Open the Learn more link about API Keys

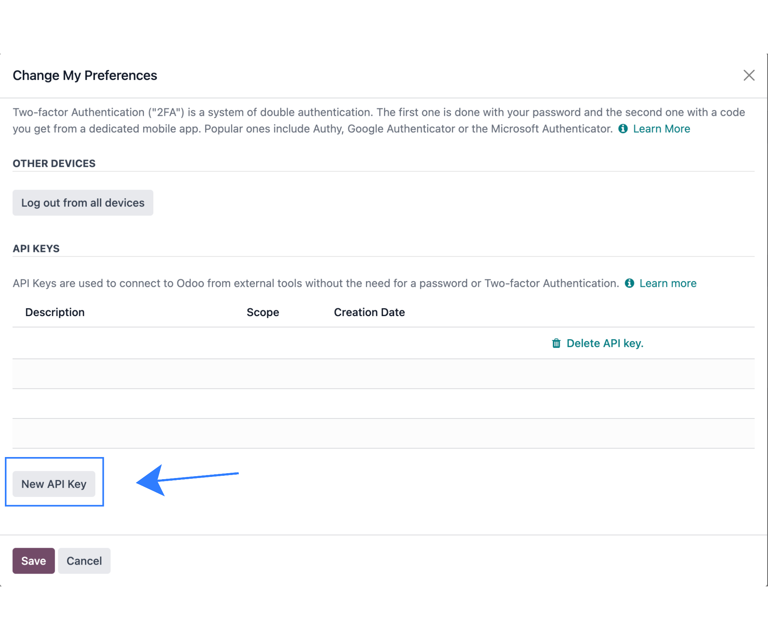pyautogui.click(x=667, y=283)
